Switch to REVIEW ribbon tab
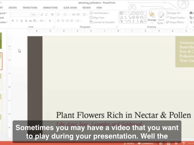 pyautogui.click(x=86, y=8)
